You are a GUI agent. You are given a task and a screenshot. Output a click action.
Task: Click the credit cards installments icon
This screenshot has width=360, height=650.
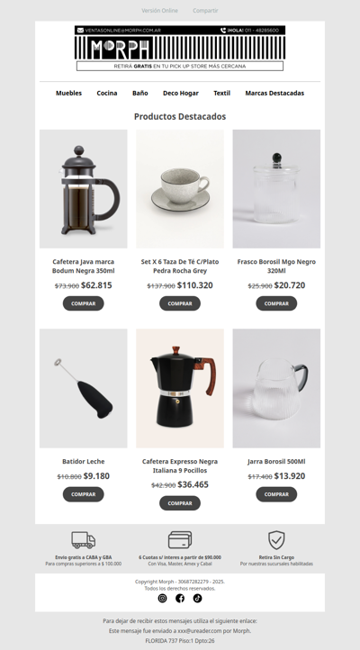coord(180,540)
